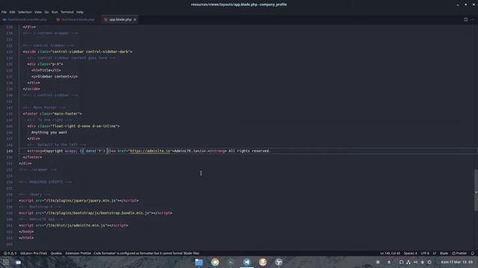Viewport: 478px width, 268px height.
Task: Click the bootstrap.bundle.min.js script line
Action: point(96,213)
